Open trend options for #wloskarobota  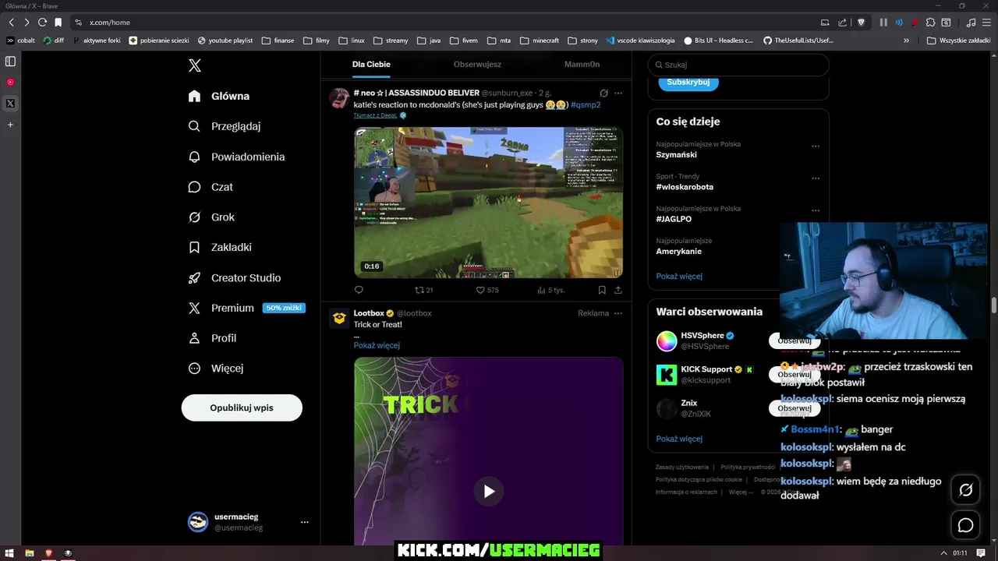(816, 178)
